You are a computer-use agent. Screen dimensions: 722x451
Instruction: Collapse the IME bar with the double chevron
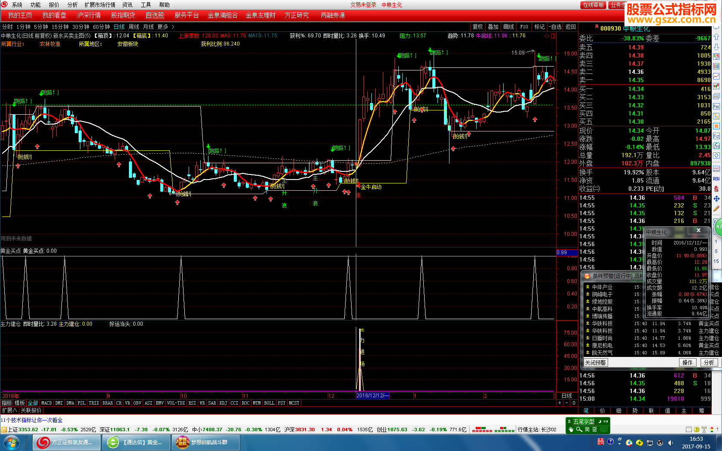coord(569,421)
